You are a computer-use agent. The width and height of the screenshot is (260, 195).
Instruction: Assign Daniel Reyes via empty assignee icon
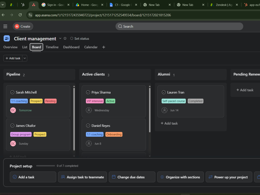tap(89, 144)
